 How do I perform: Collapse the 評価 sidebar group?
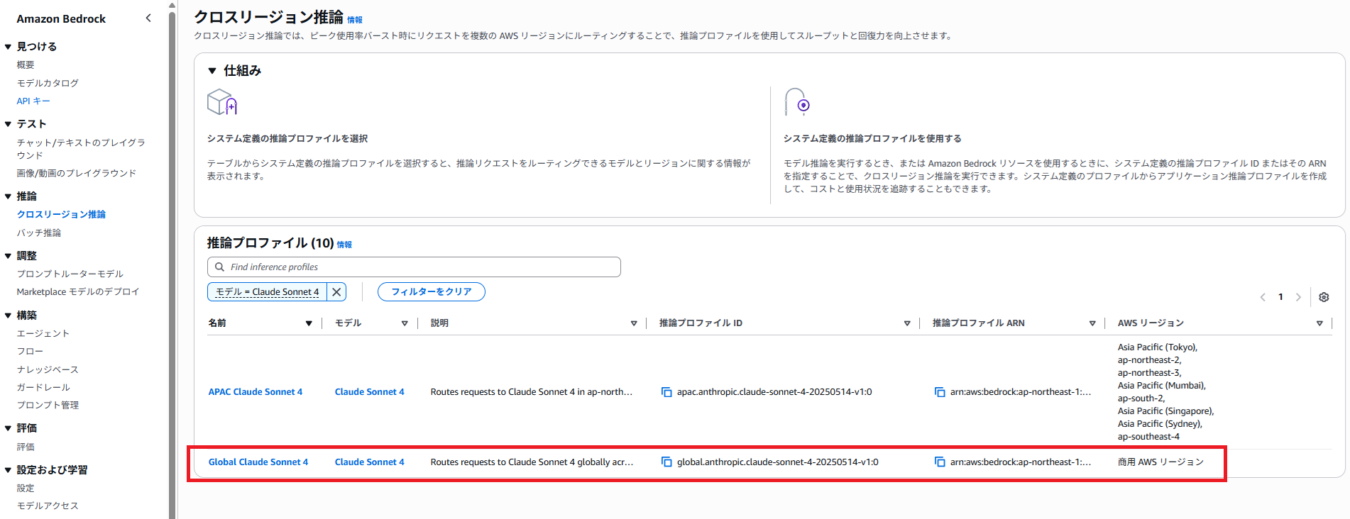8,428
